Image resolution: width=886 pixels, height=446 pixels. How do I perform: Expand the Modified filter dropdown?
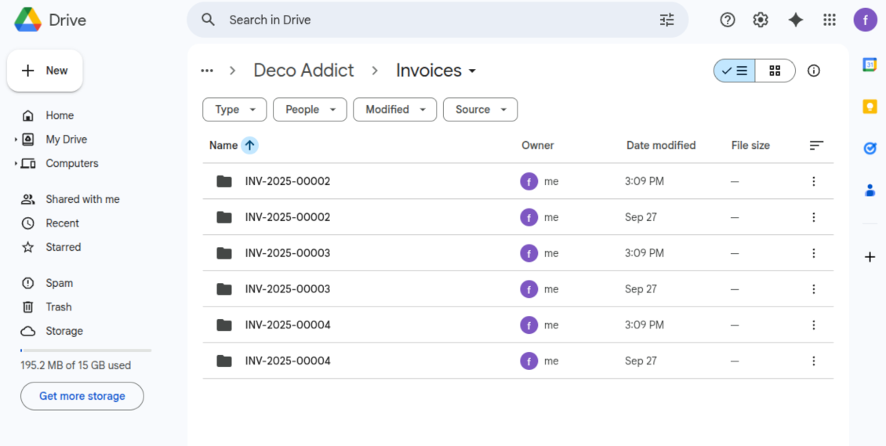394,110
